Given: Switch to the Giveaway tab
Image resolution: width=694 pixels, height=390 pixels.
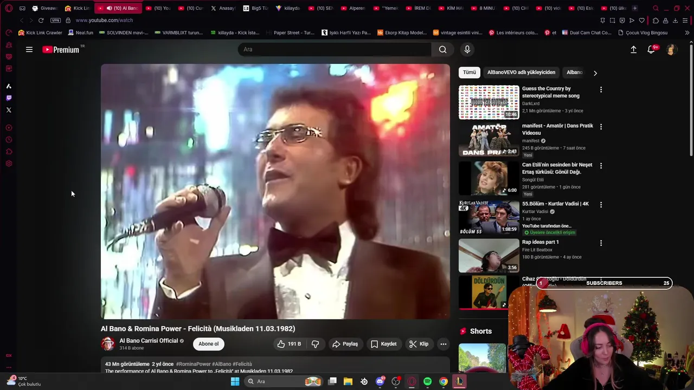Looking at the screenshot, I should coord(44,8).
